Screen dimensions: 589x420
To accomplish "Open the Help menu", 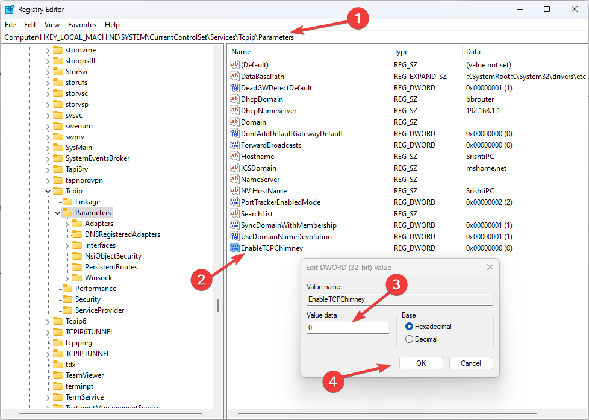I will click(112, 25).
